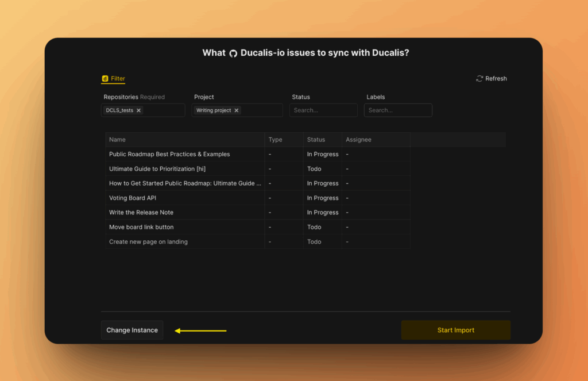This screenshot has height=381, width=588.
Task: Click the Name column header
Action: point(117,139)
